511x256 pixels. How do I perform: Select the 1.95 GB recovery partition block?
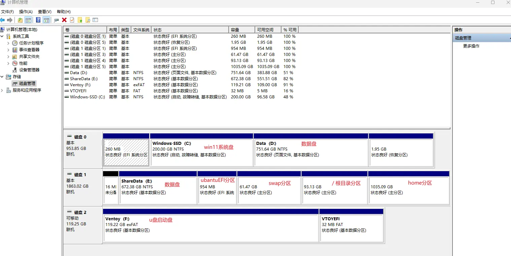tap(401, 150)
